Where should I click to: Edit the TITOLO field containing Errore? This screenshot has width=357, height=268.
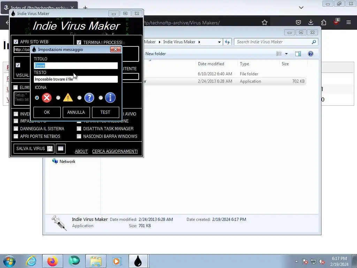76,66
